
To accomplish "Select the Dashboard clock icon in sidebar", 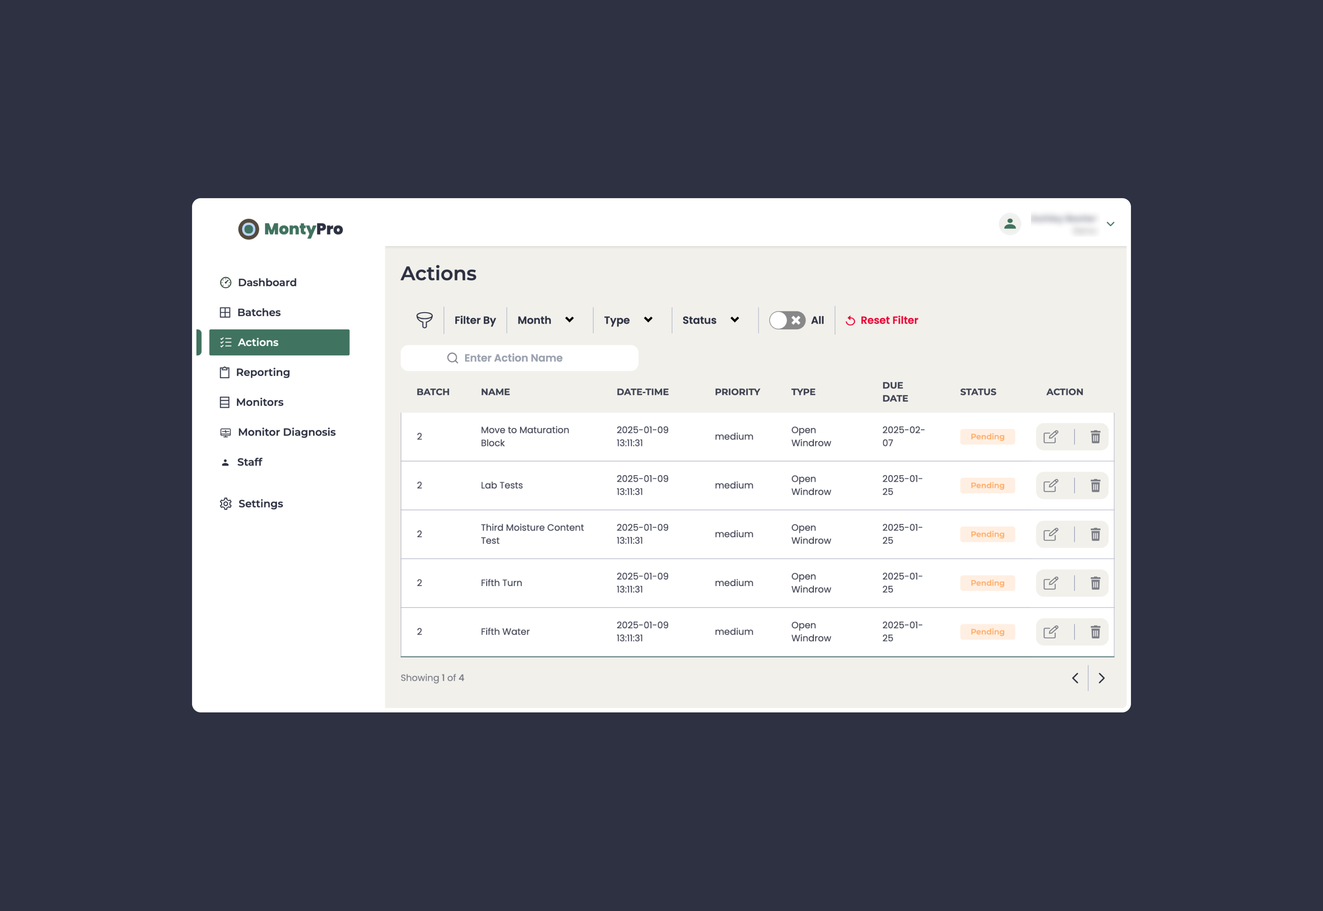I will pyautogui.click(x=225, y=282).
